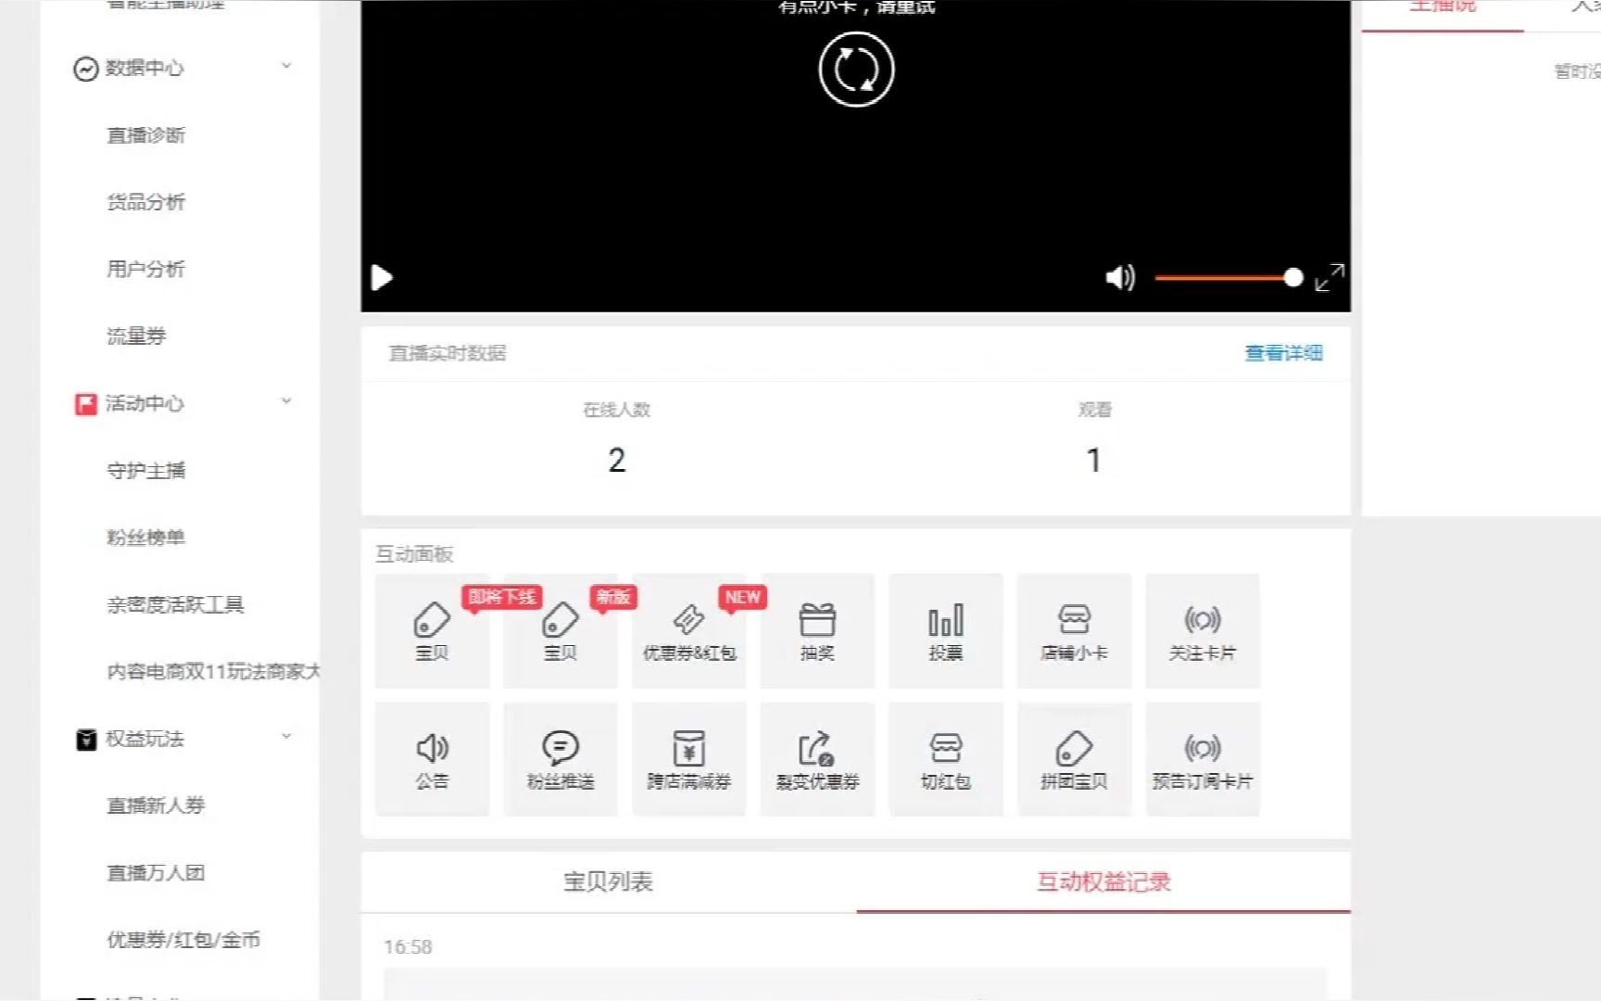
Task: Click the 直播实时数据 heading
Action: pyautogui.click(x=448, y=353)
